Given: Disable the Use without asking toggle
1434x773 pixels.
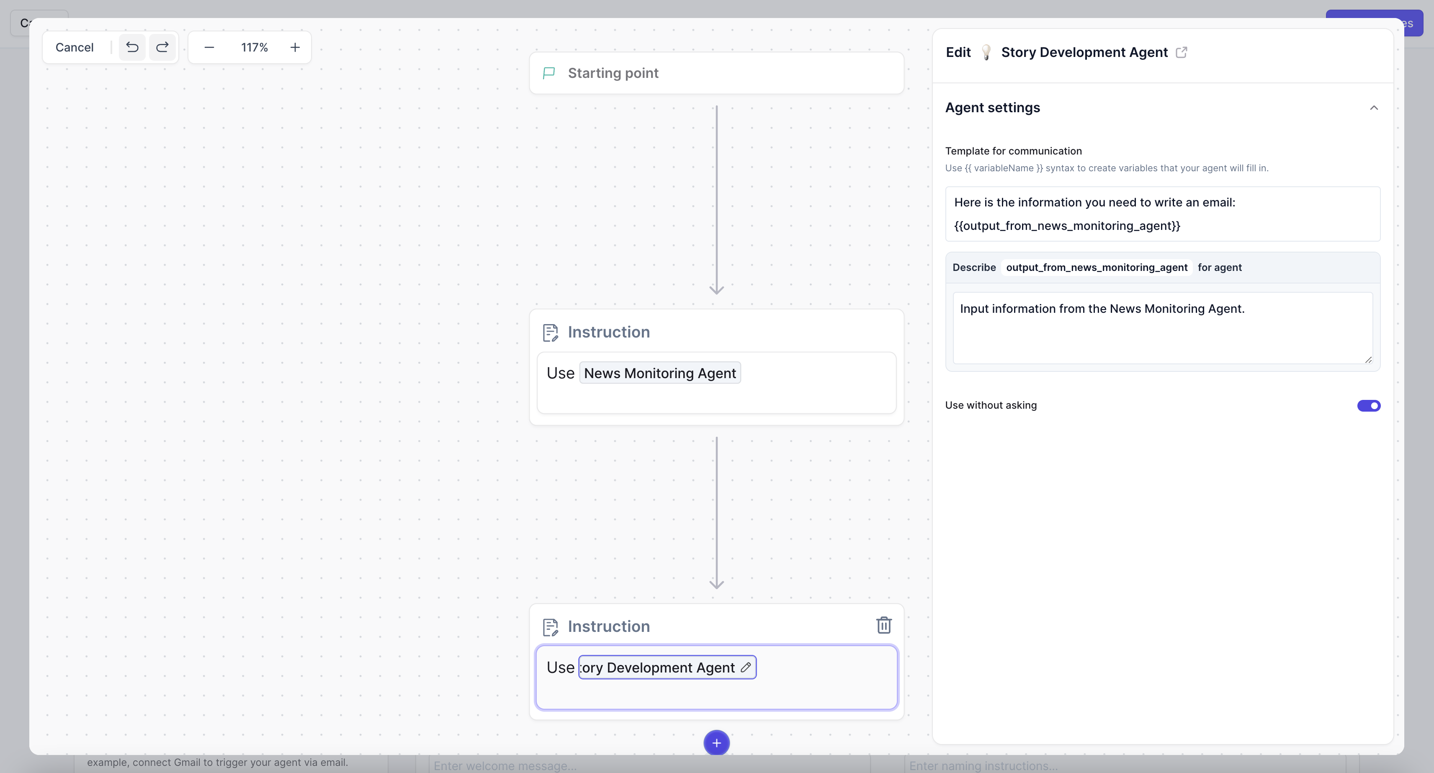Looking at the screenshot, I should 1368,405.
